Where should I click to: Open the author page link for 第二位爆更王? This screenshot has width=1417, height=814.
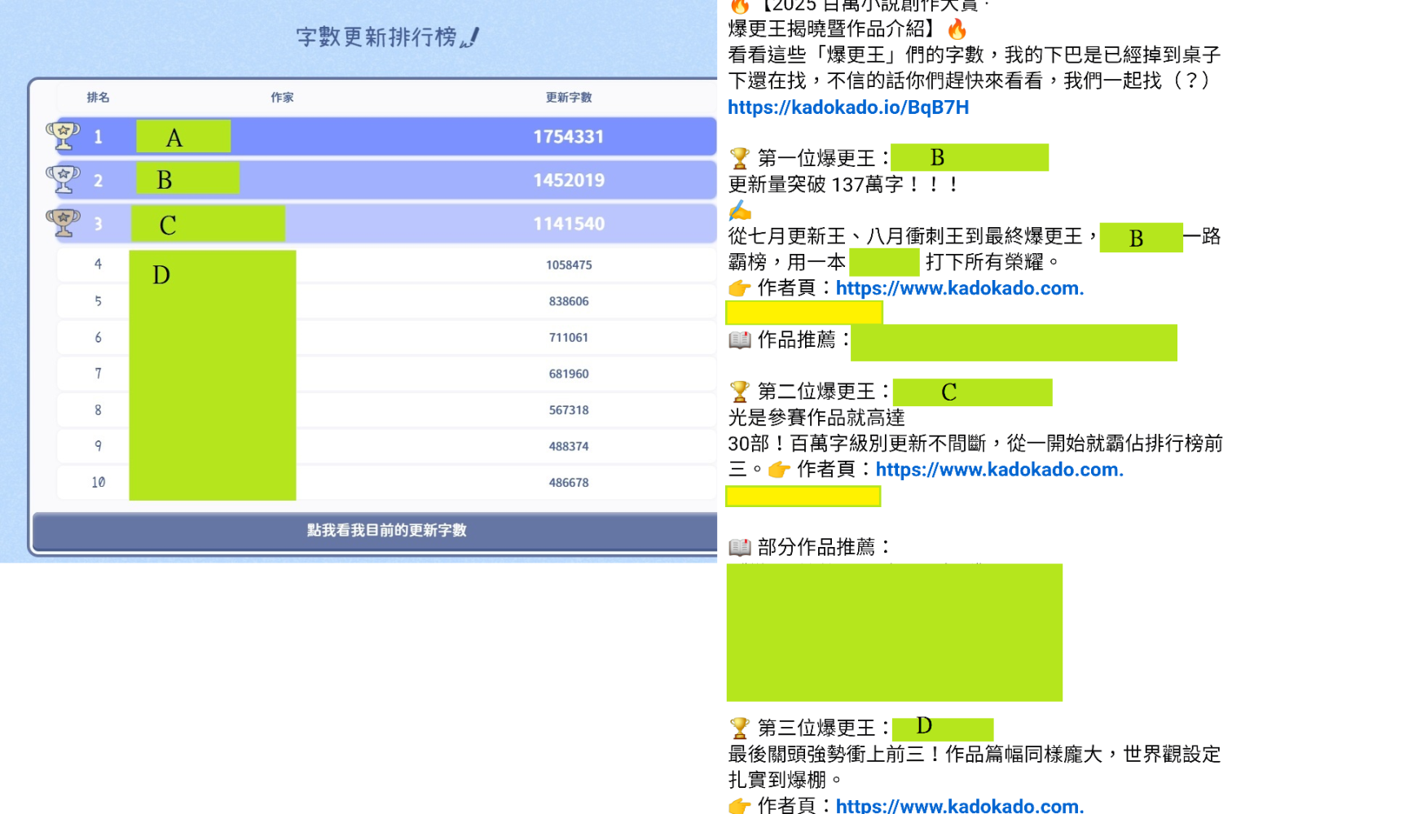coord(1000,470)
